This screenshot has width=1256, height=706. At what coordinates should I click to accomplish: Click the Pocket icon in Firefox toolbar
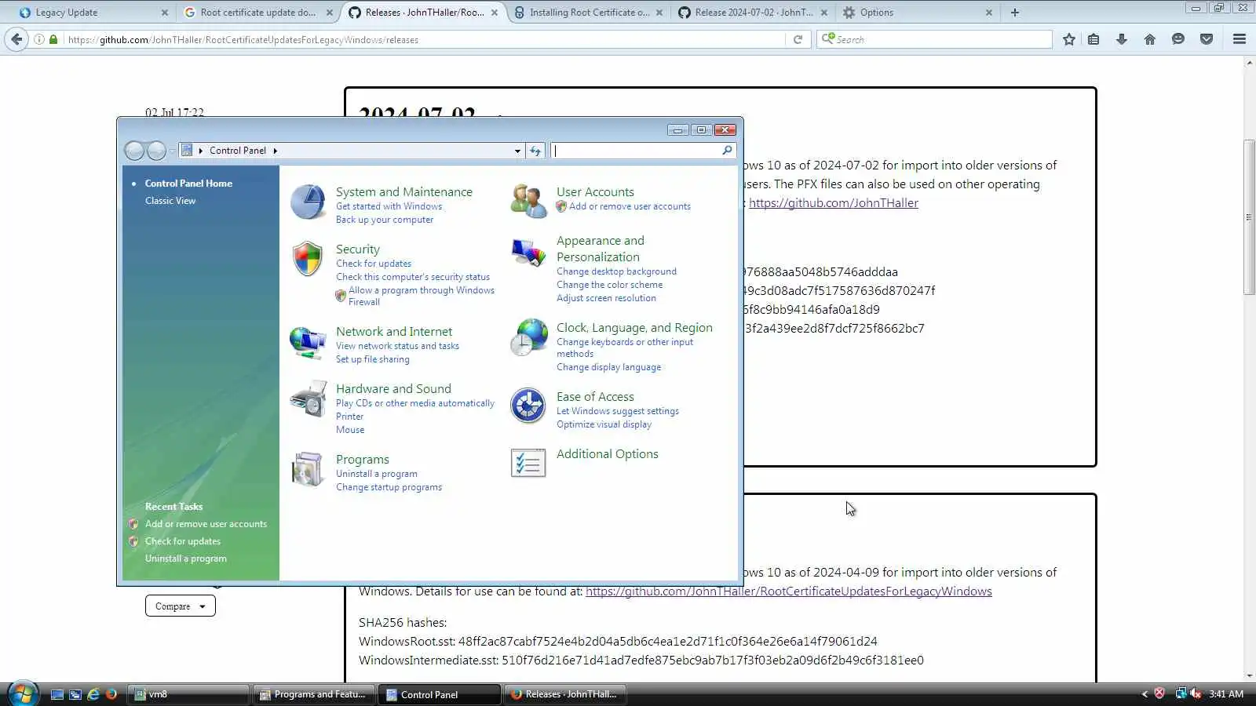click(1207, 39)
